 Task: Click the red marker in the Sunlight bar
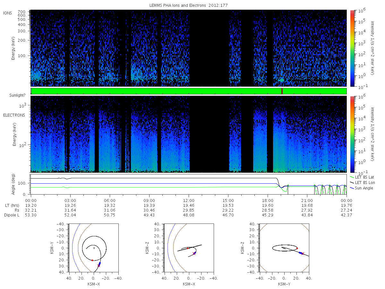(282, 91)
